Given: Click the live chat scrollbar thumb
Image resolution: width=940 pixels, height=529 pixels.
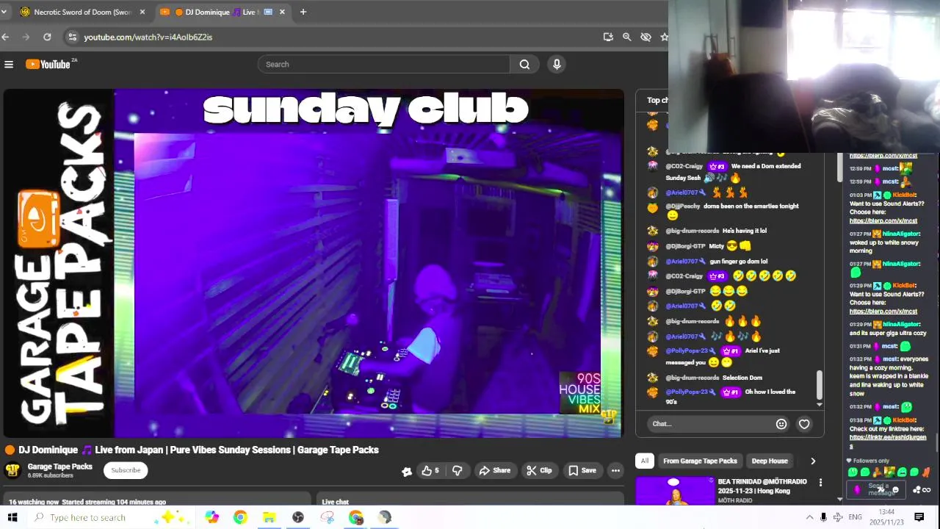Looking at the screenshot, I should coord(820,384).
